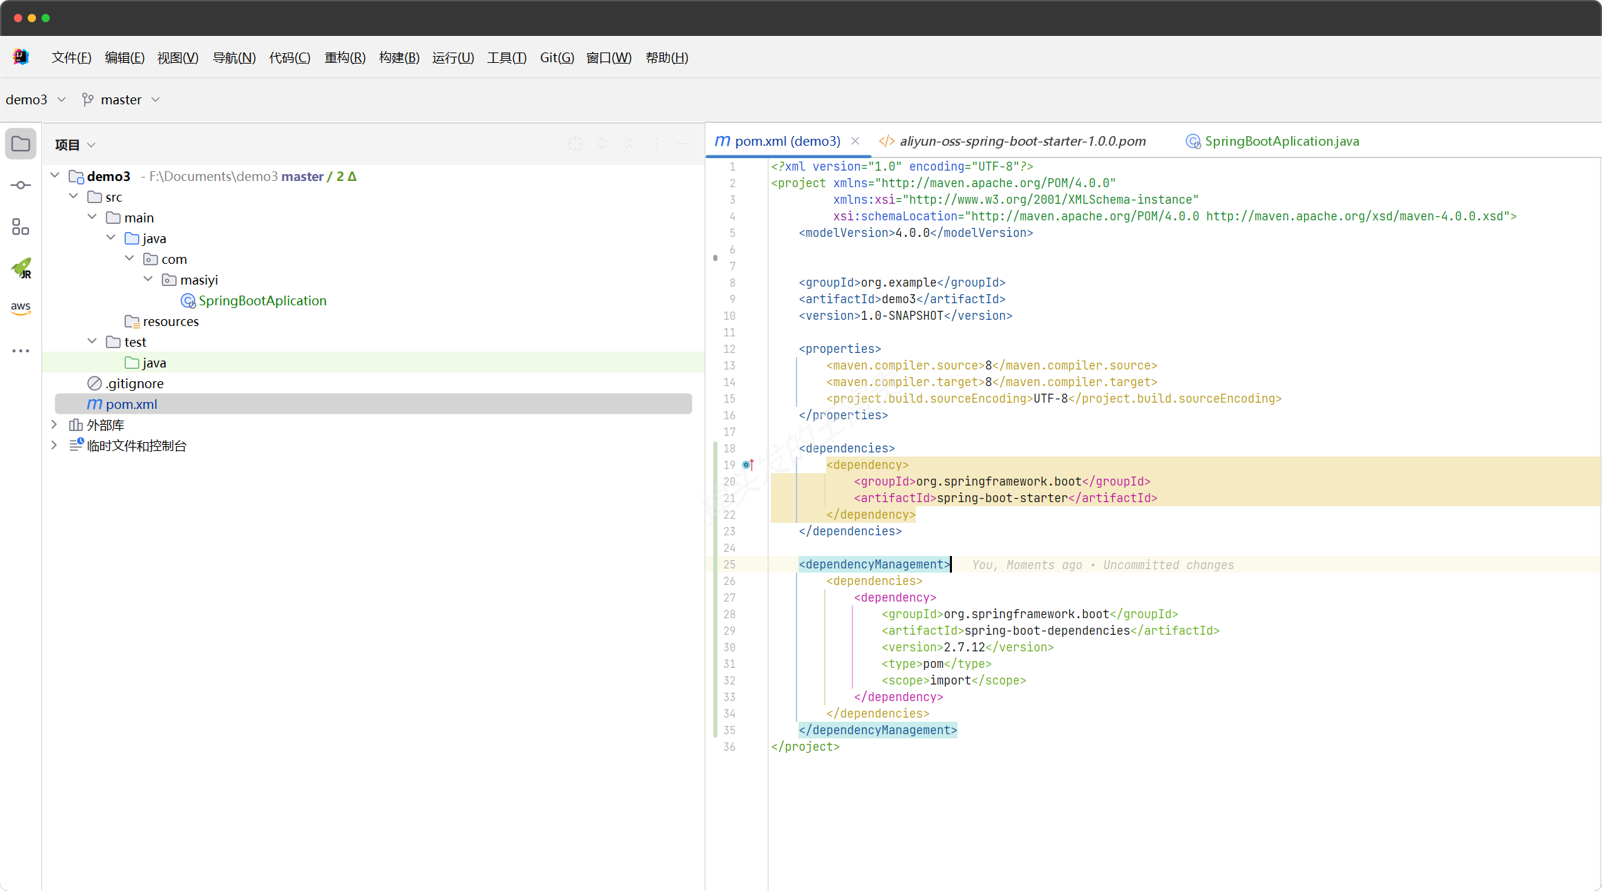Select SpringBootAplication class in project tree
The height and width of the screenshot is (891, 1602).
point(262,300)
